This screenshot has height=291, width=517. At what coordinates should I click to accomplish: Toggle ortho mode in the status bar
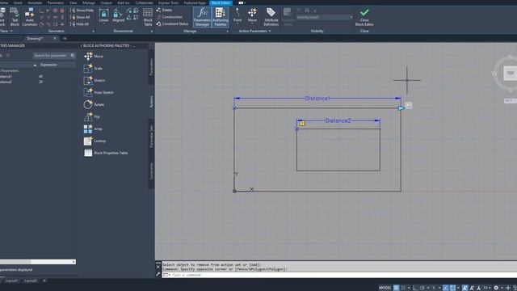pos(415,288)
